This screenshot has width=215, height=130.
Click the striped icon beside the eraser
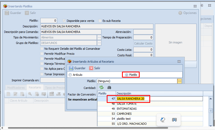point(174,120)
